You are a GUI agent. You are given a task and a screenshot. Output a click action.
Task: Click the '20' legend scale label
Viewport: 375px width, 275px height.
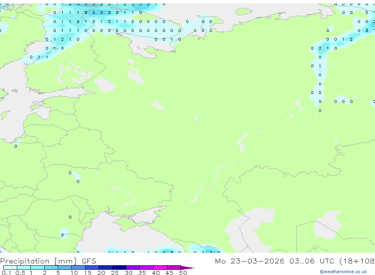coord(101,273)
